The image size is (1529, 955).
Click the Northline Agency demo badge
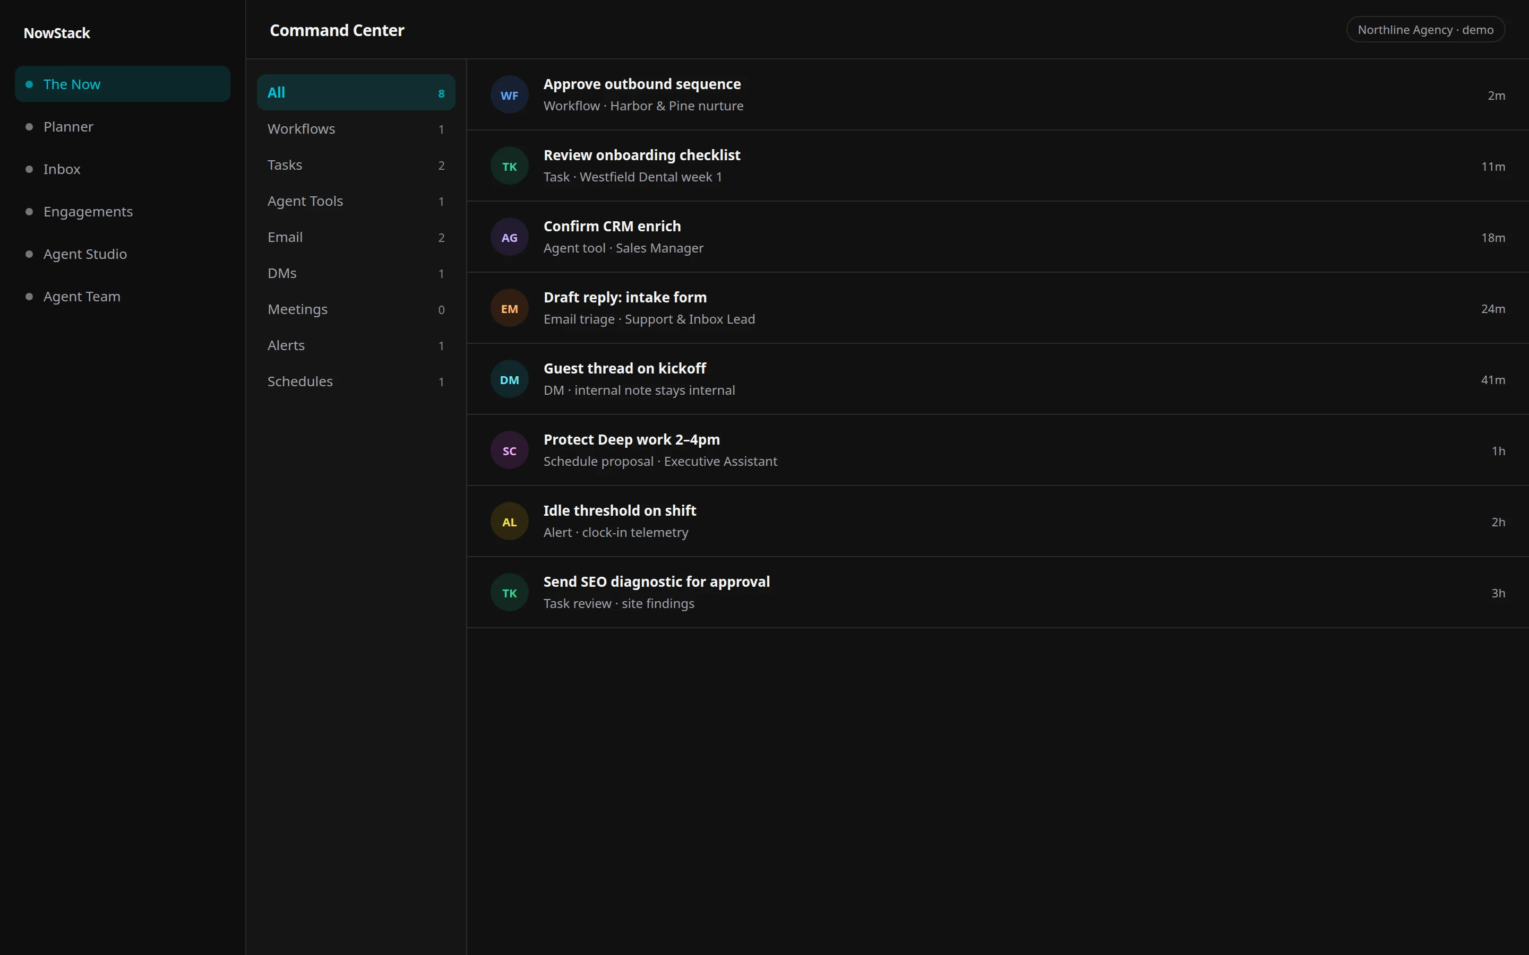point(1425,30)
